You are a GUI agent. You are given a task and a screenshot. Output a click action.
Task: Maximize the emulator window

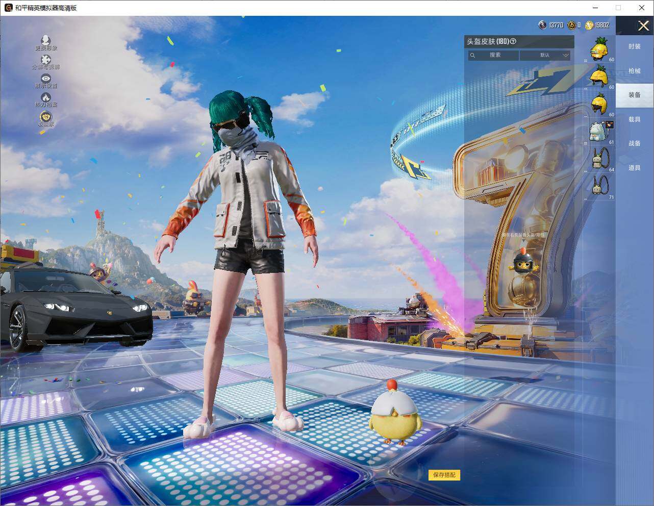point(618,8)
